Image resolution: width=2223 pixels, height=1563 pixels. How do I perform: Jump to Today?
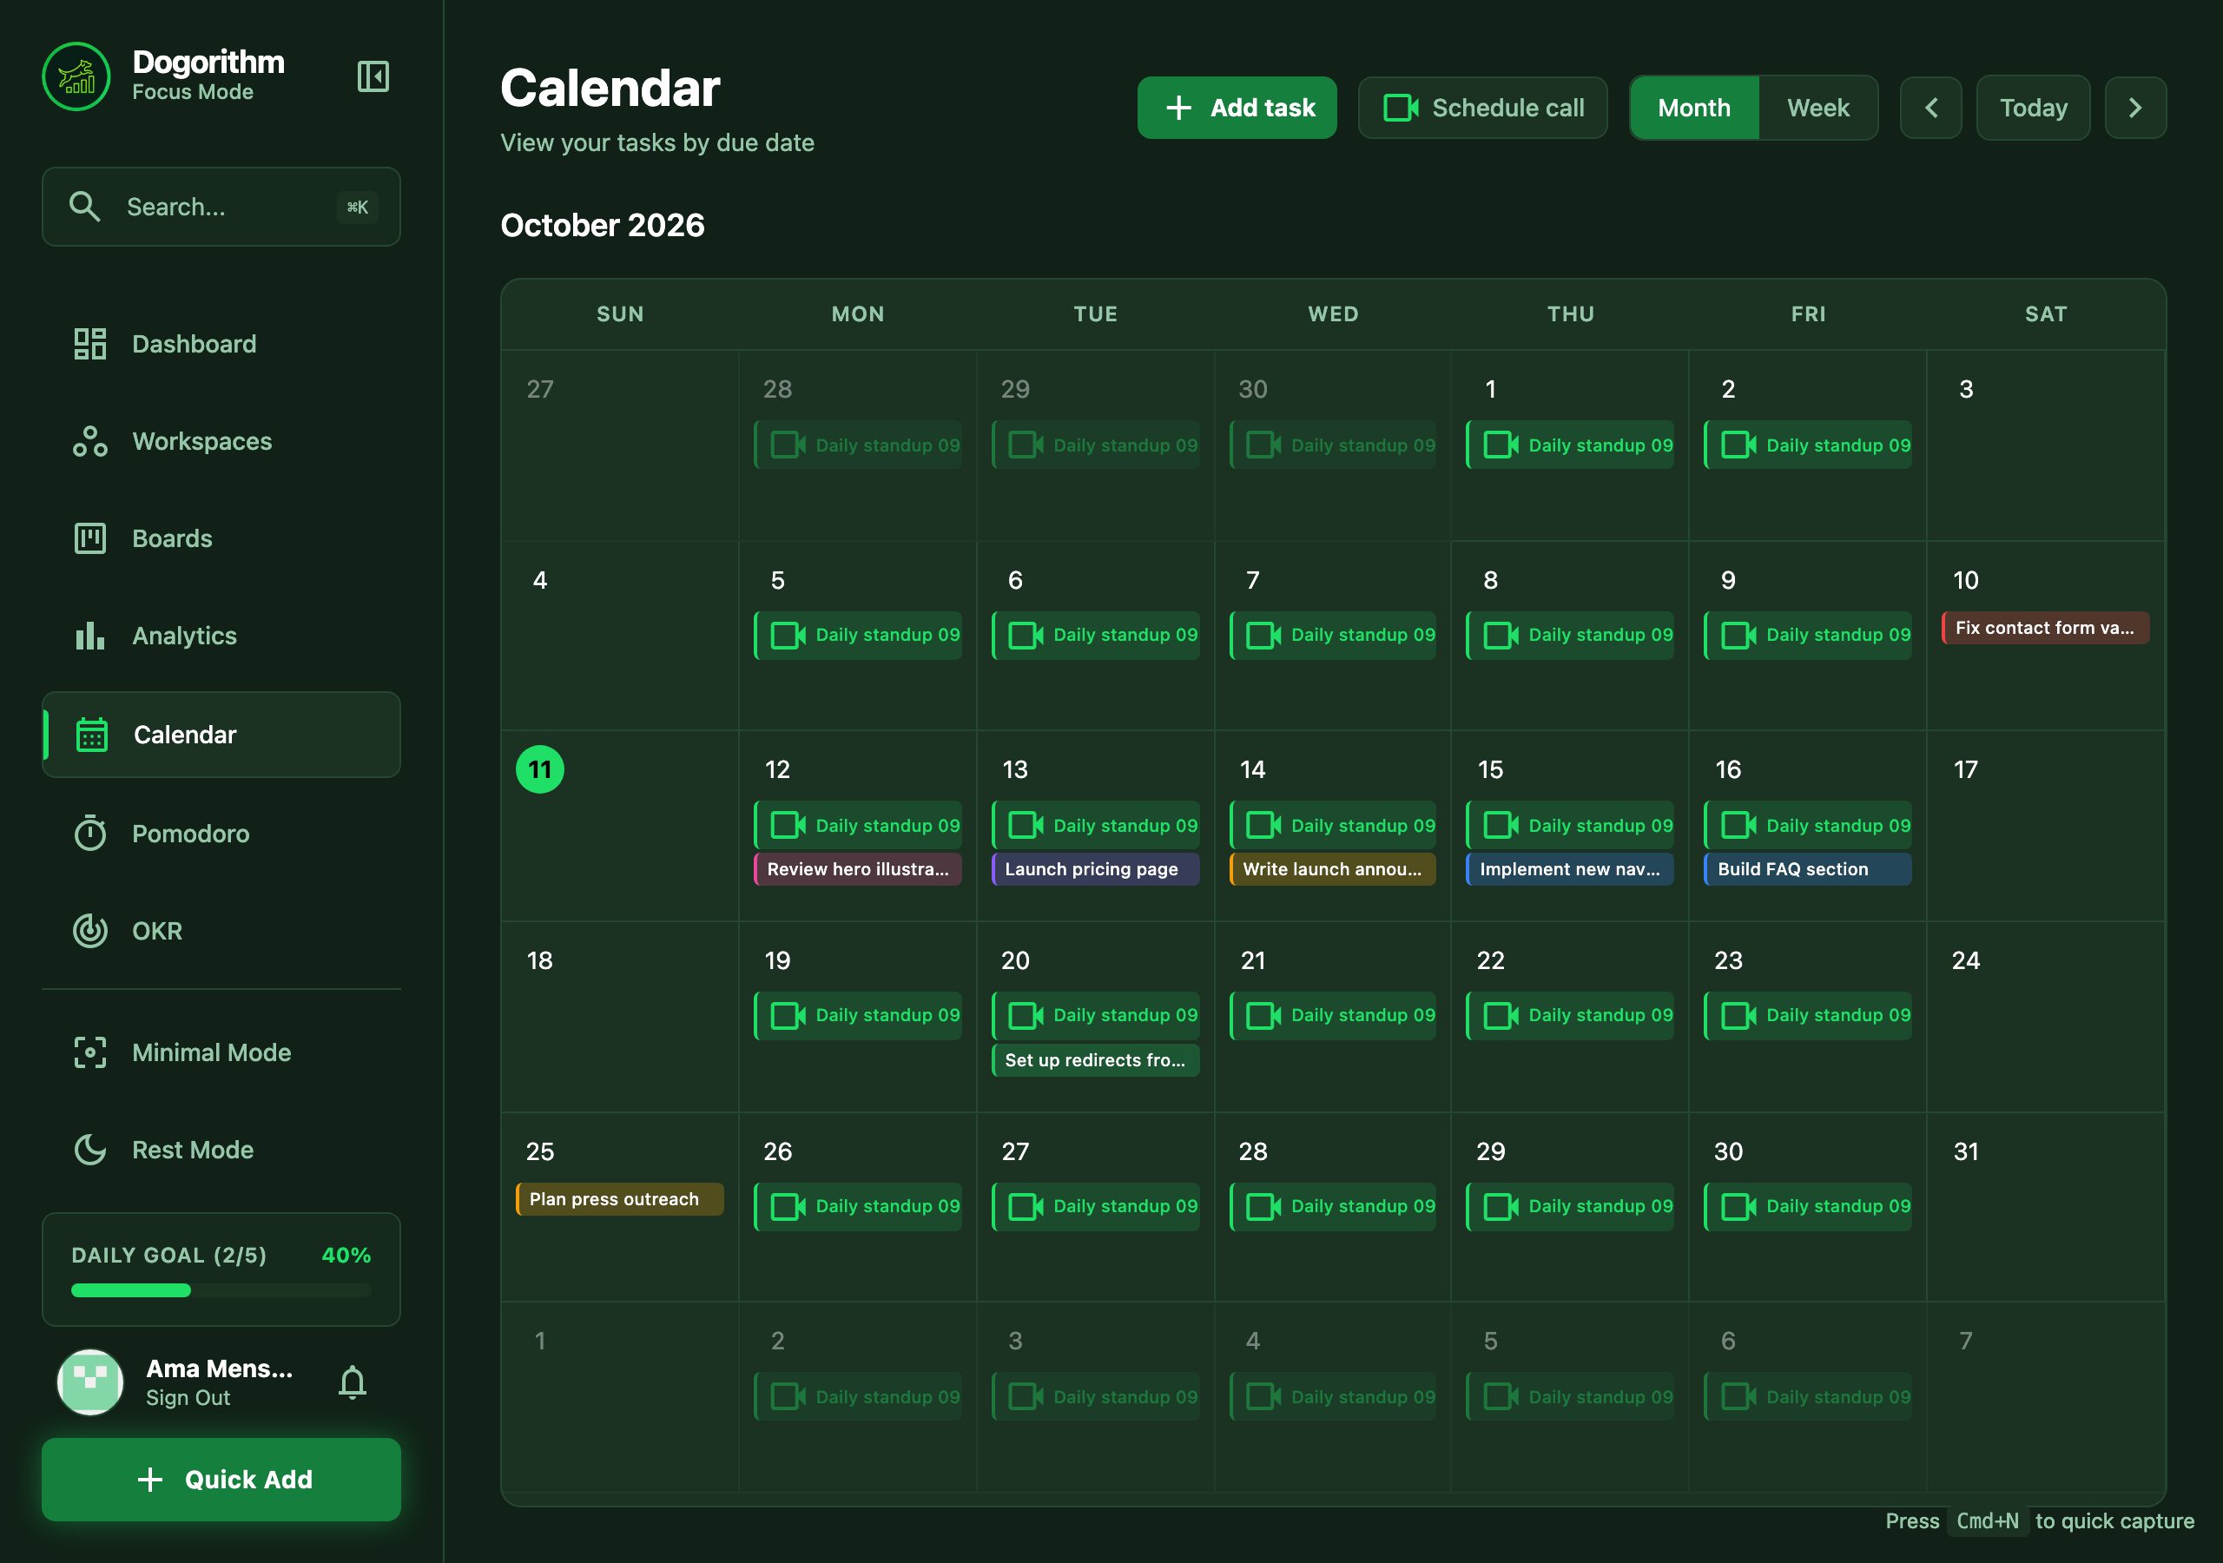(x=2032, y=108)
